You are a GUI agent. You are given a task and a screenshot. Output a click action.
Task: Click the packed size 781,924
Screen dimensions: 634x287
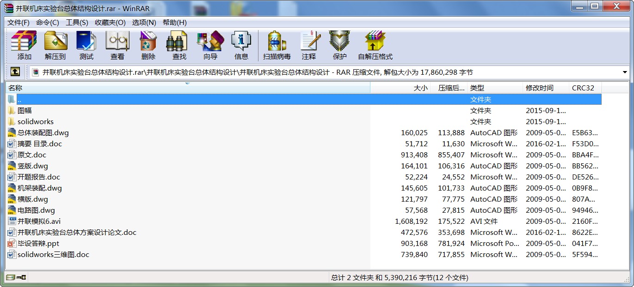point(451,243)
